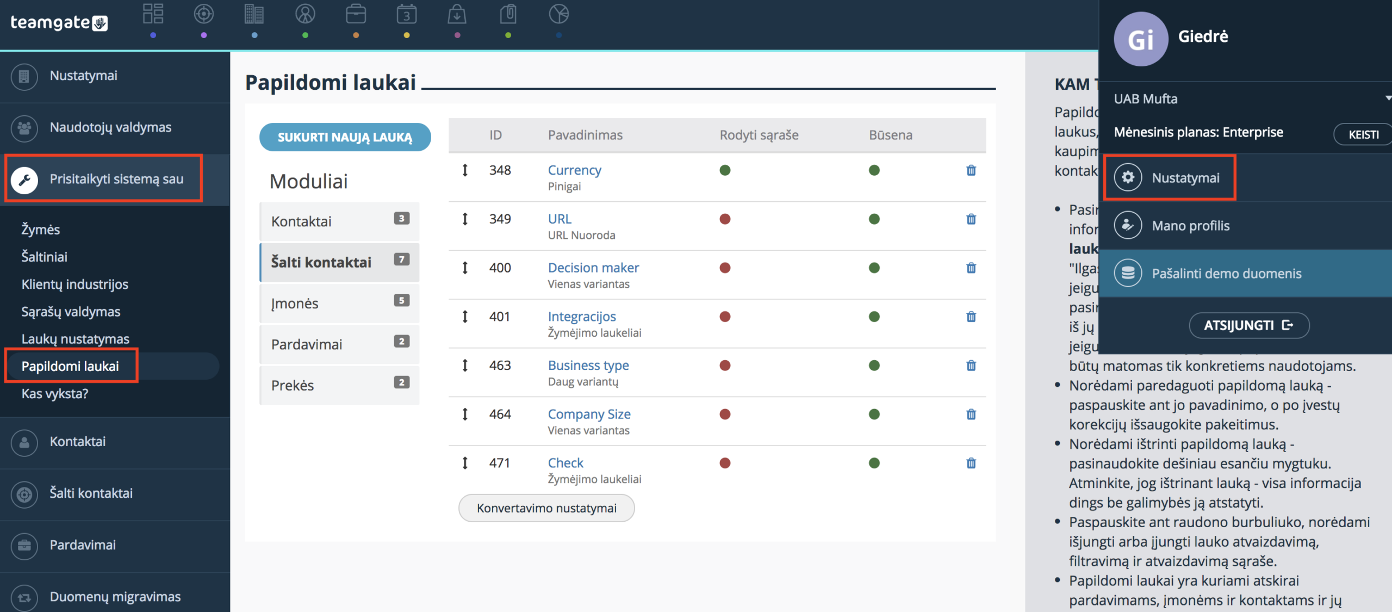Expand Kontaktai section in left sidebar

[x=115, y=442]
